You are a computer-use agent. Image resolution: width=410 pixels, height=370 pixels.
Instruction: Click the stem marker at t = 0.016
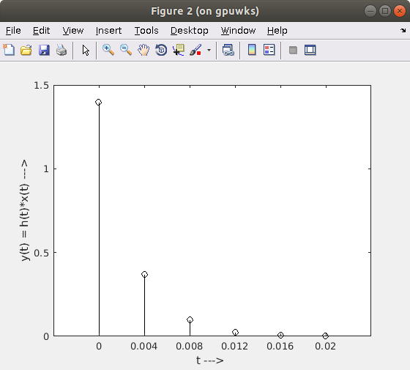pos(280,335)
